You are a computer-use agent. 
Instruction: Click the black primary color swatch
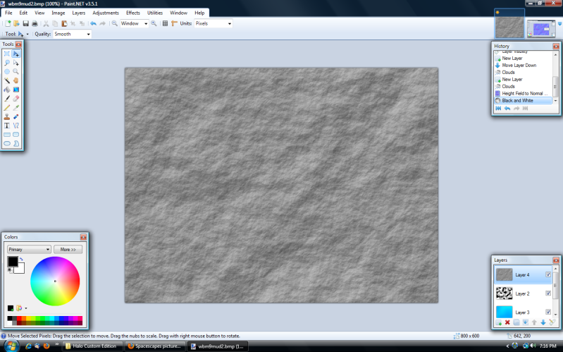[13, 262]
